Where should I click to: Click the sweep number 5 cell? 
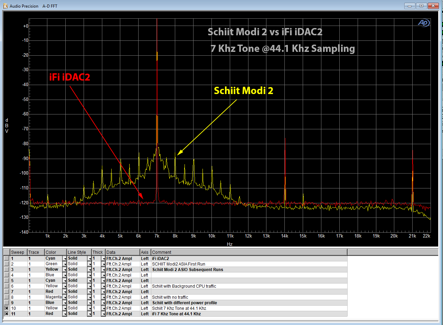19,280
